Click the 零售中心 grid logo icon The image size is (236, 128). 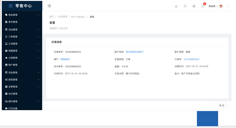[x=10, y=6]
